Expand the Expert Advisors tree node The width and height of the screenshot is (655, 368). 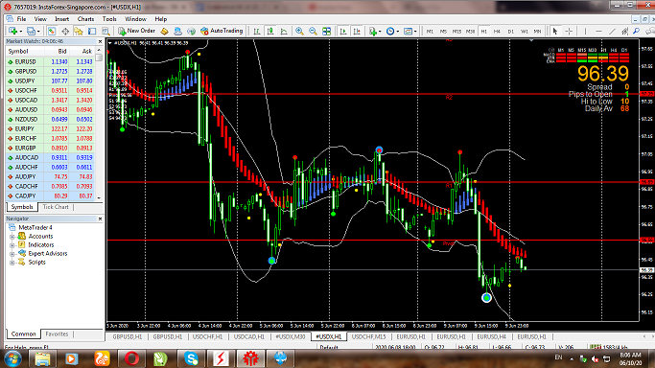coord(12,254)
